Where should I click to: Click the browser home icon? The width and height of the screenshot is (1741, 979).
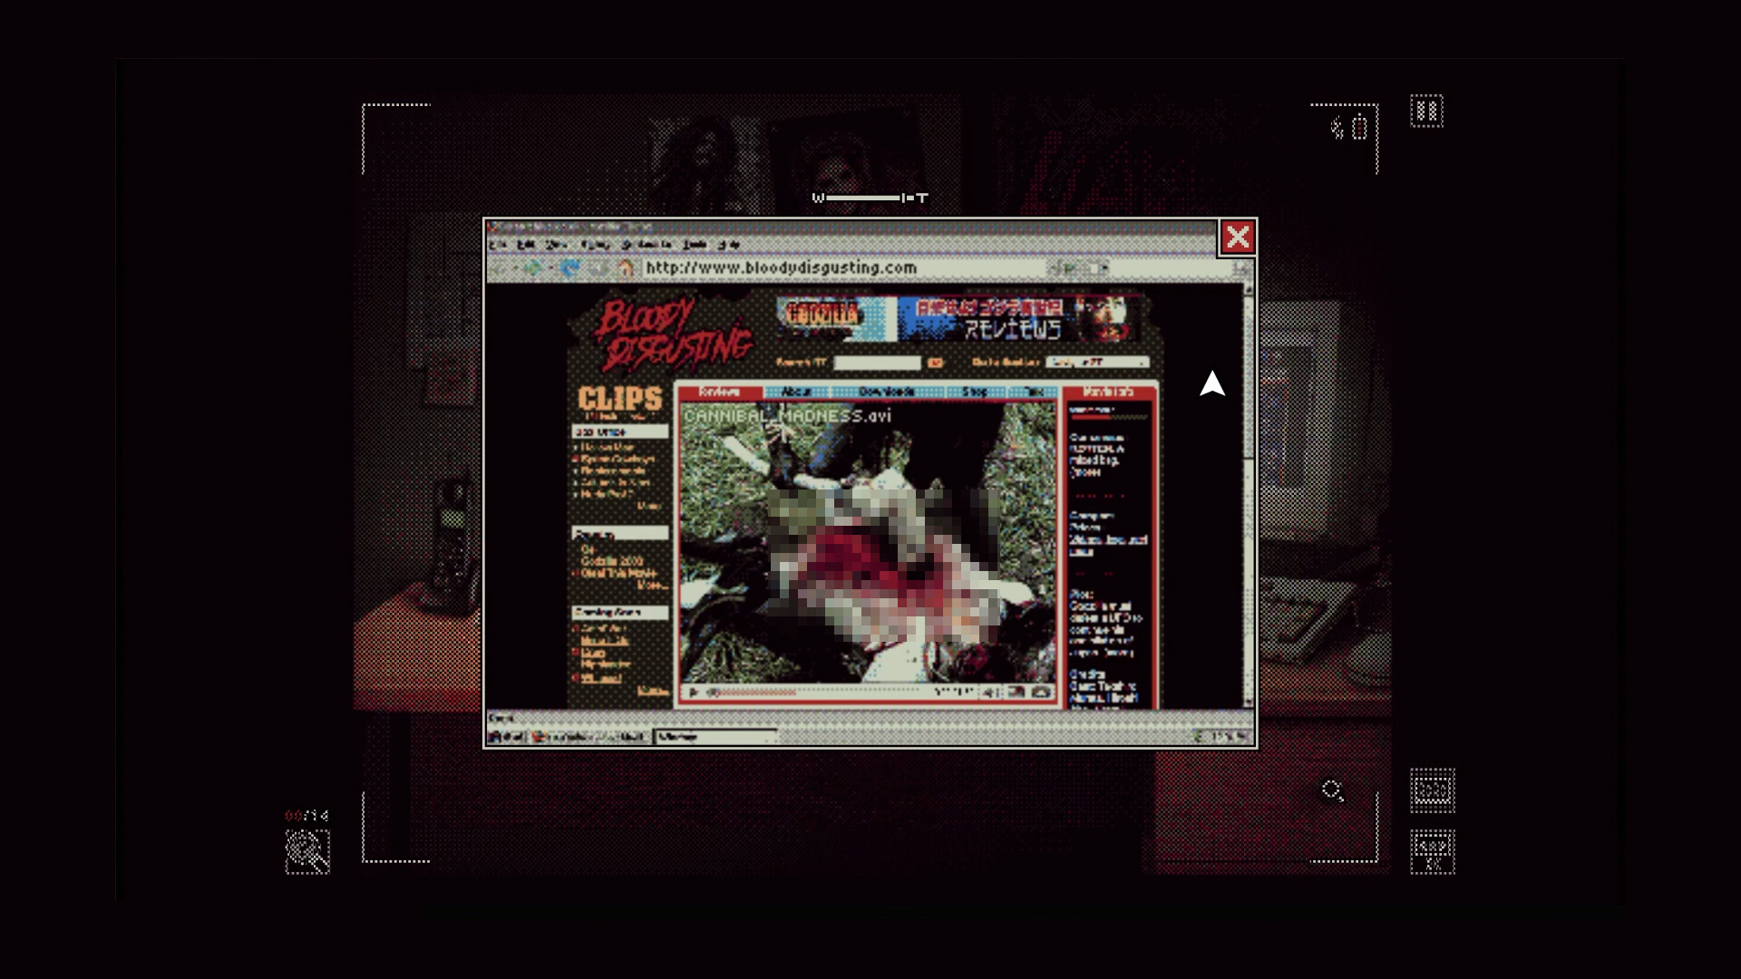click(626, 268)
